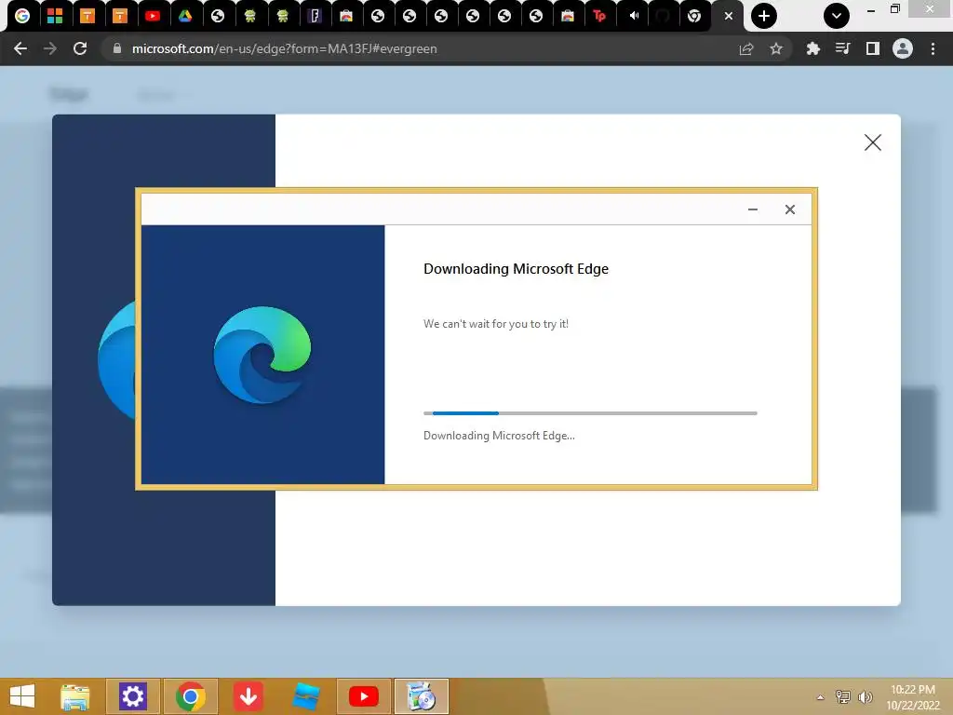Image resolution: width=953 pixels, height=715 pixels.
Task: Click 'We can't wait for you to try it!' text
Action: coord(496,324)
